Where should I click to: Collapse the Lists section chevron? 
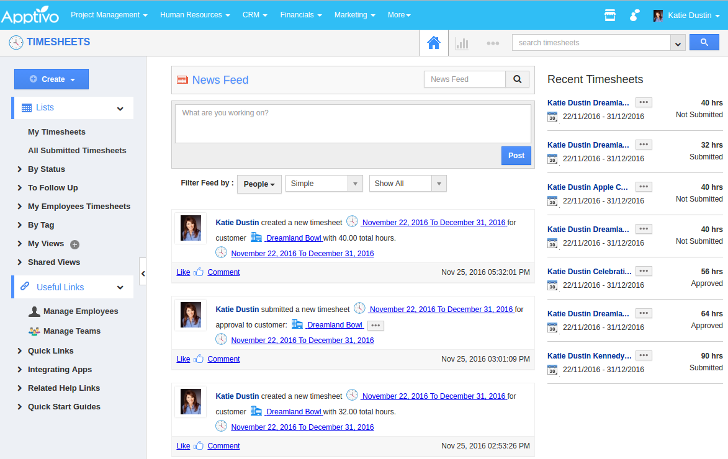pos(120,107)
